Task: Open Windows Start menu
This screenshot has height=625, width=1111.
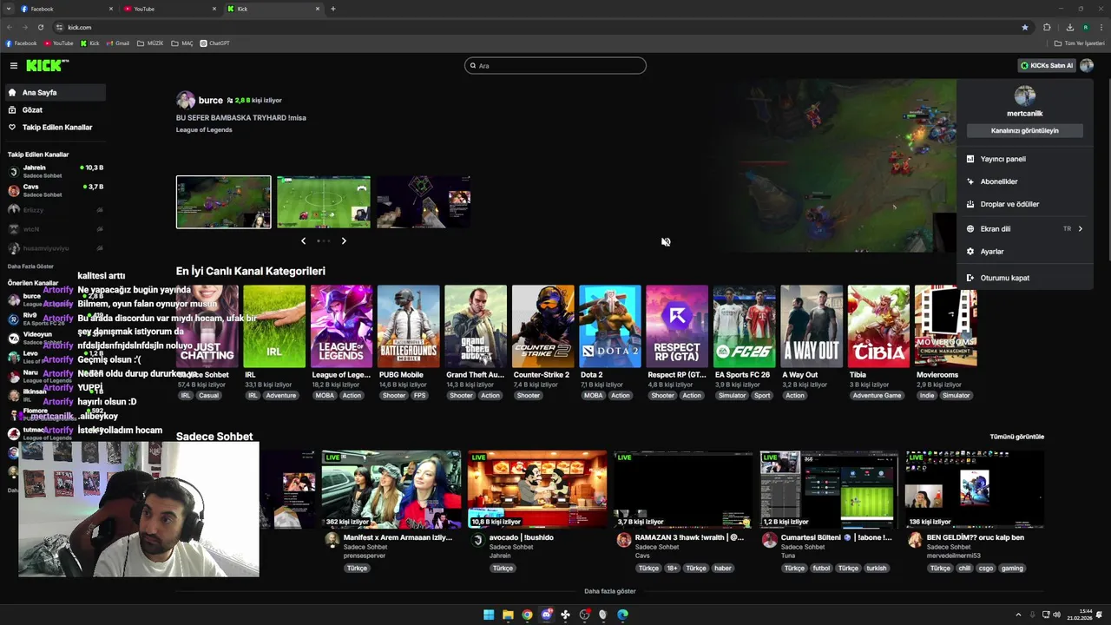Action: coord(489,615)
